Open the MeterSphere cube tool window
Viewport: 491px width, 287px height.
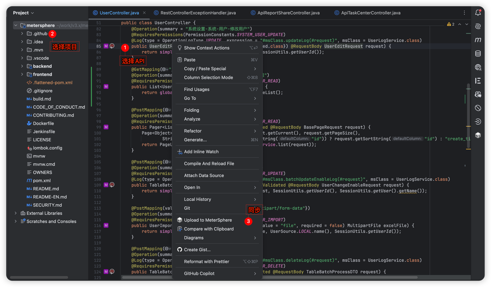click(x=478, y=135)
